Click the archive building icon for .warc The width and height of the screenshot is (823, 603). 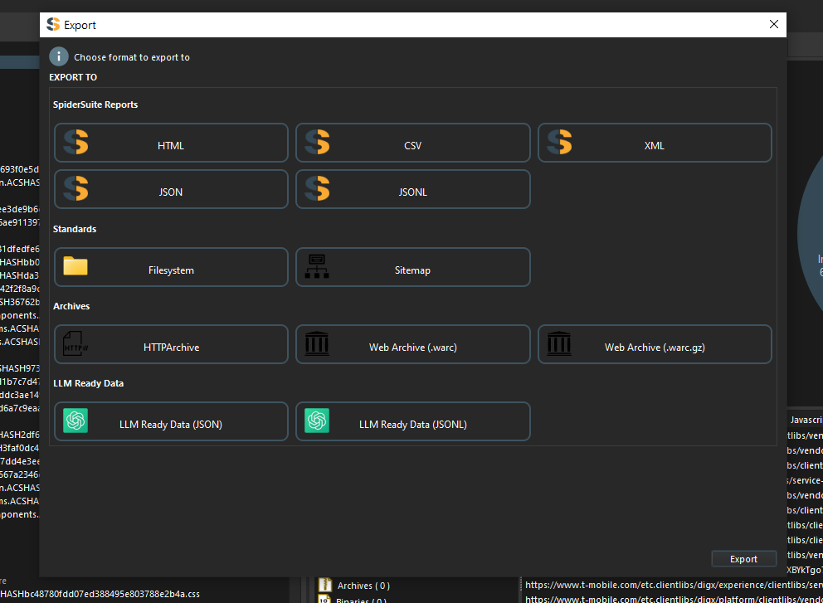point(317,343)
